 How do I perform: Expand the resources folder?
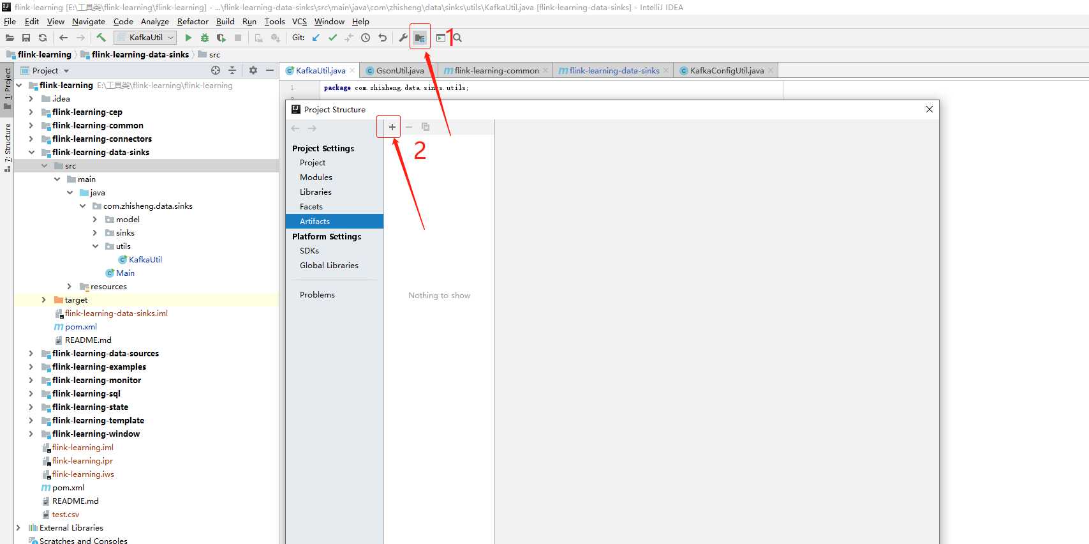(x=70, y=286)
